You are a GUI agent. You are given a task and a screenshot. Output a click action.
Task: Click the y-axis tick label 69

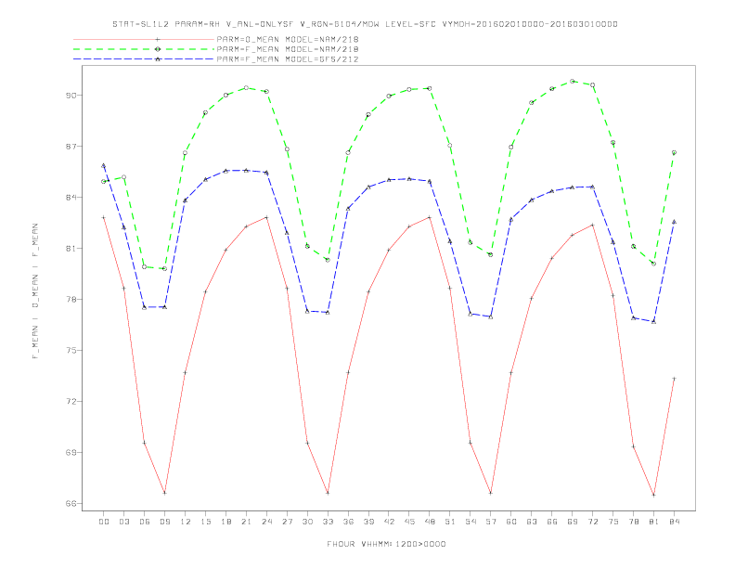pyautogui.click(x=71, y=453)
